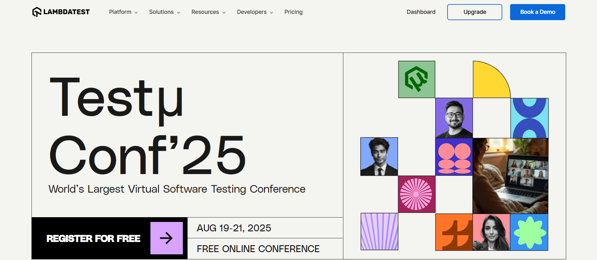Screen dimensions: 597x260
Task: Open the Platform menu item
Action: click(x=120, y=12)
